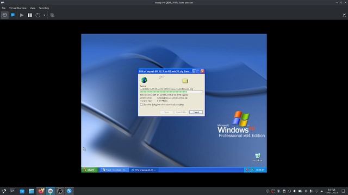The width and height of the screenshot is (348, 195).
Task: Open the host clock showing 10:38
Action: tap(332, 191)
